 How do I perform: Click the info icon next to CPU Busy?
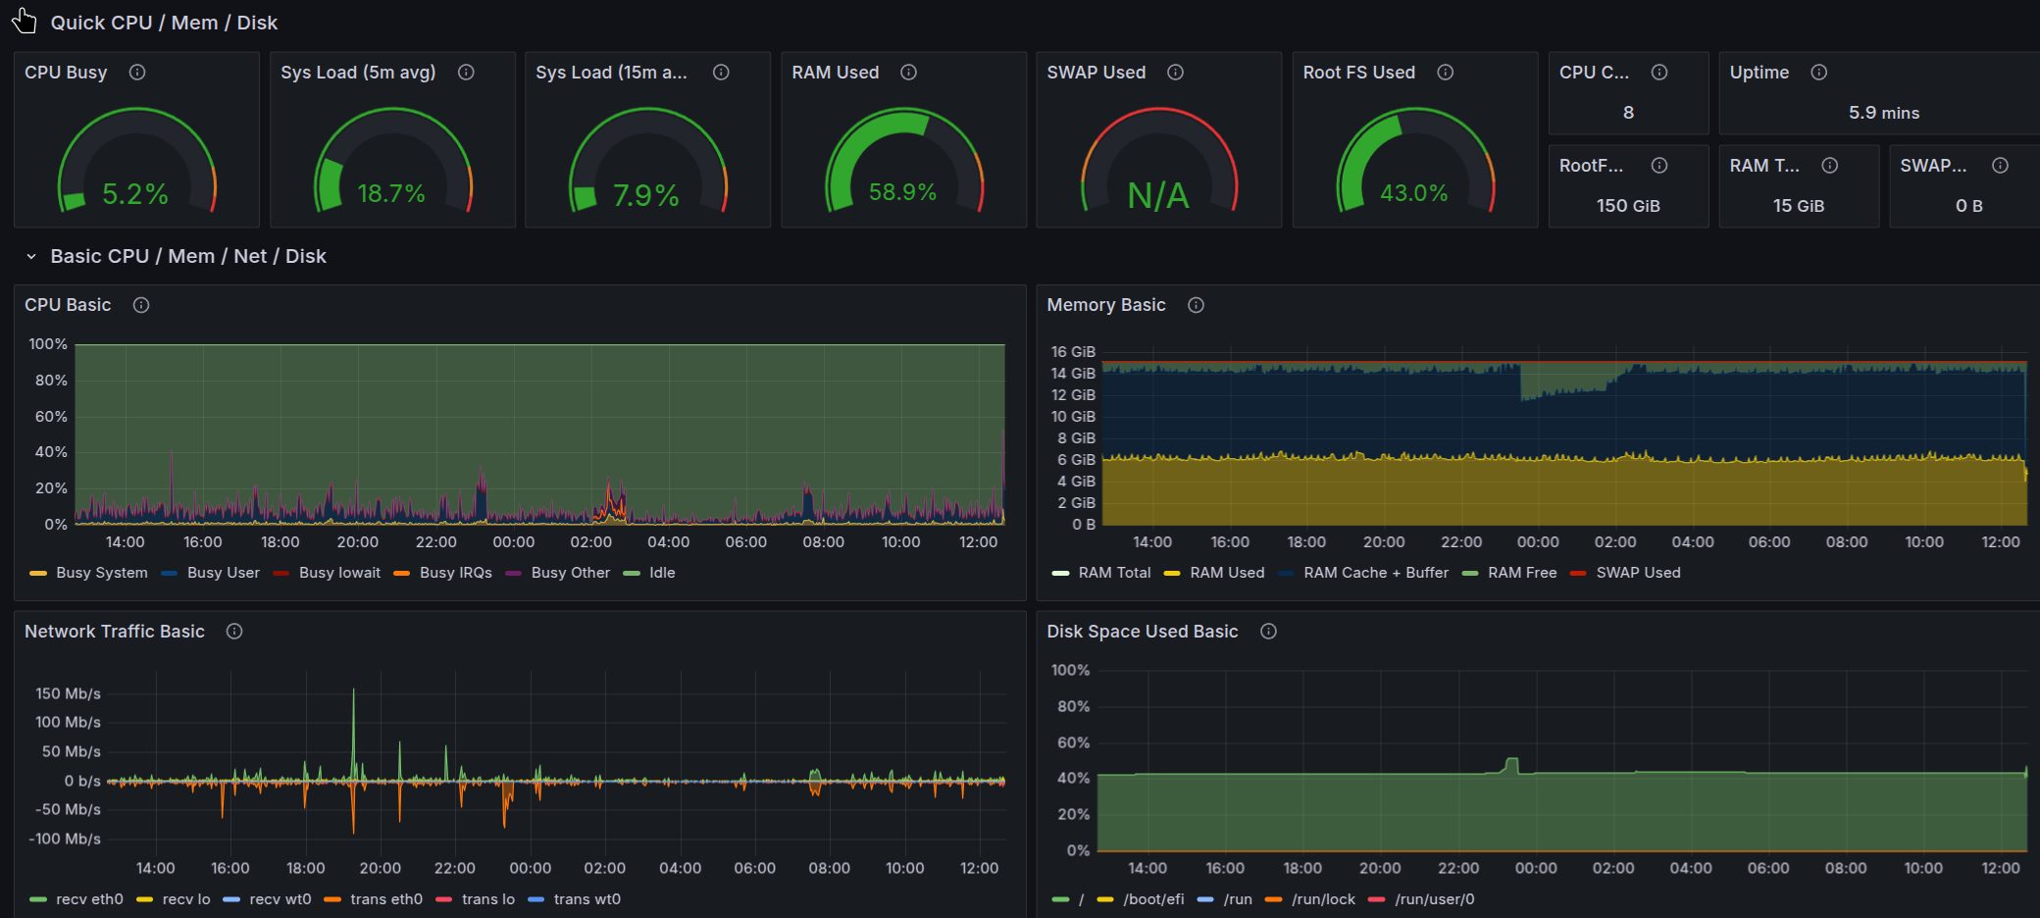(137, 73)
